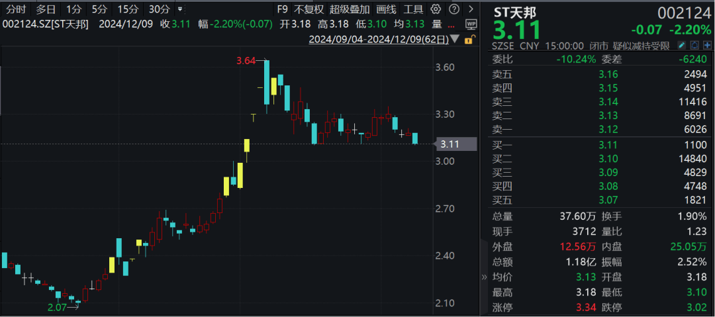Image resolution: width=715 pixels, height=317 pixels.
Task: Add stock with the plus icon
Action: pos(707,45)
